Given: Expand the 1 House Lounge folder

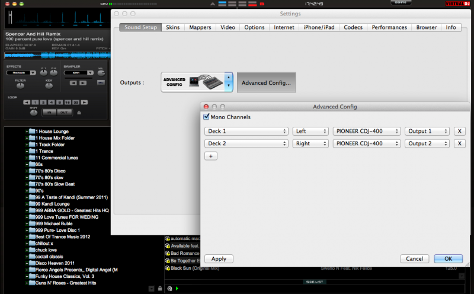Looking at the screenshot, I should (27, 131).
